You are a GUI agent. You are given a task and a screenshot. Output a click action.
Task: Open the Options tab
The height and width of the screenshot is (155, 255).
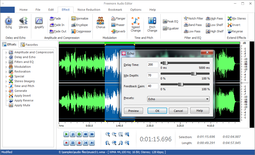136,10
